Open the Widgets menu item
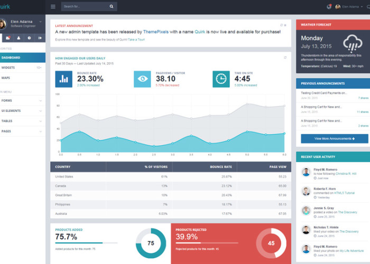This screenshot has width=370, height=264. tap(23, 68)
